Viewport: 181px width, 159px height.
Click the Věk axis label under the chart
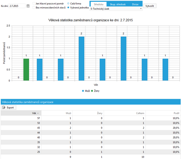tap(96, 85)
